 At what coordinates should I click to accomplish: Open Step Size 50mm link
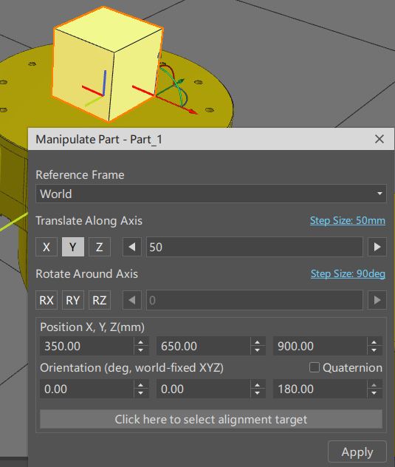(x=347, y=221)
